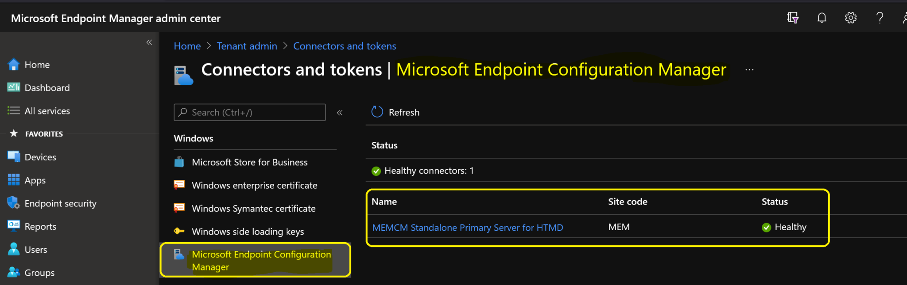Click the Dashboard chart icon
The height and width of the screenshot is (285, 907).
(14, 87)
